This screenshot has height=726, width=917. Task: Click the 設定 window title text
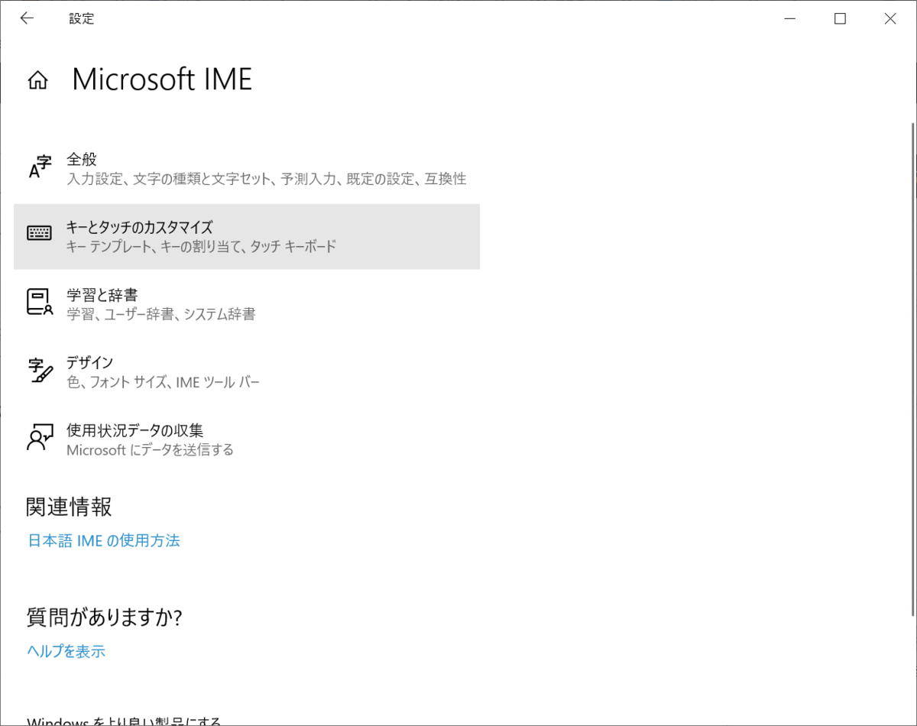(82, 19)
